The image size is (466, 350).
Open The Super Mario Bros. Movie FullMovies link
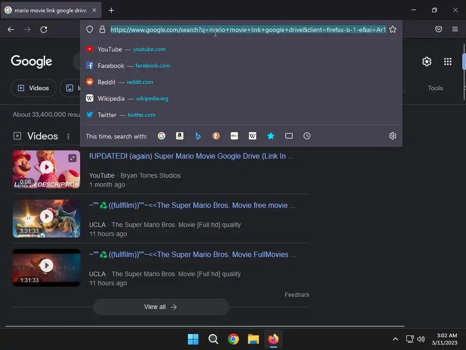tap(192, 254)
